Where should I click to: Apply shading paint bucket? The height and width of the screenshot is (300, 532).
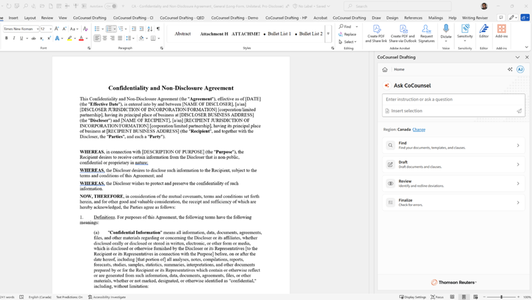click(x=141, y=38)
